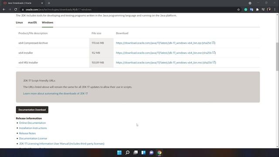Switch to Chrome on taskbar
Screen dimensions: 279x157
coord(160,153)
